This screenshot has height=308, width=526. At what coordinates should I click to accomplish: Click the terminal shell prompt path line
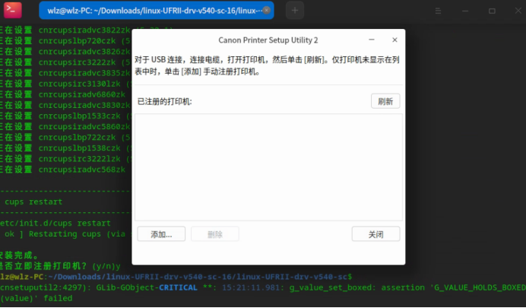(176, 277)
